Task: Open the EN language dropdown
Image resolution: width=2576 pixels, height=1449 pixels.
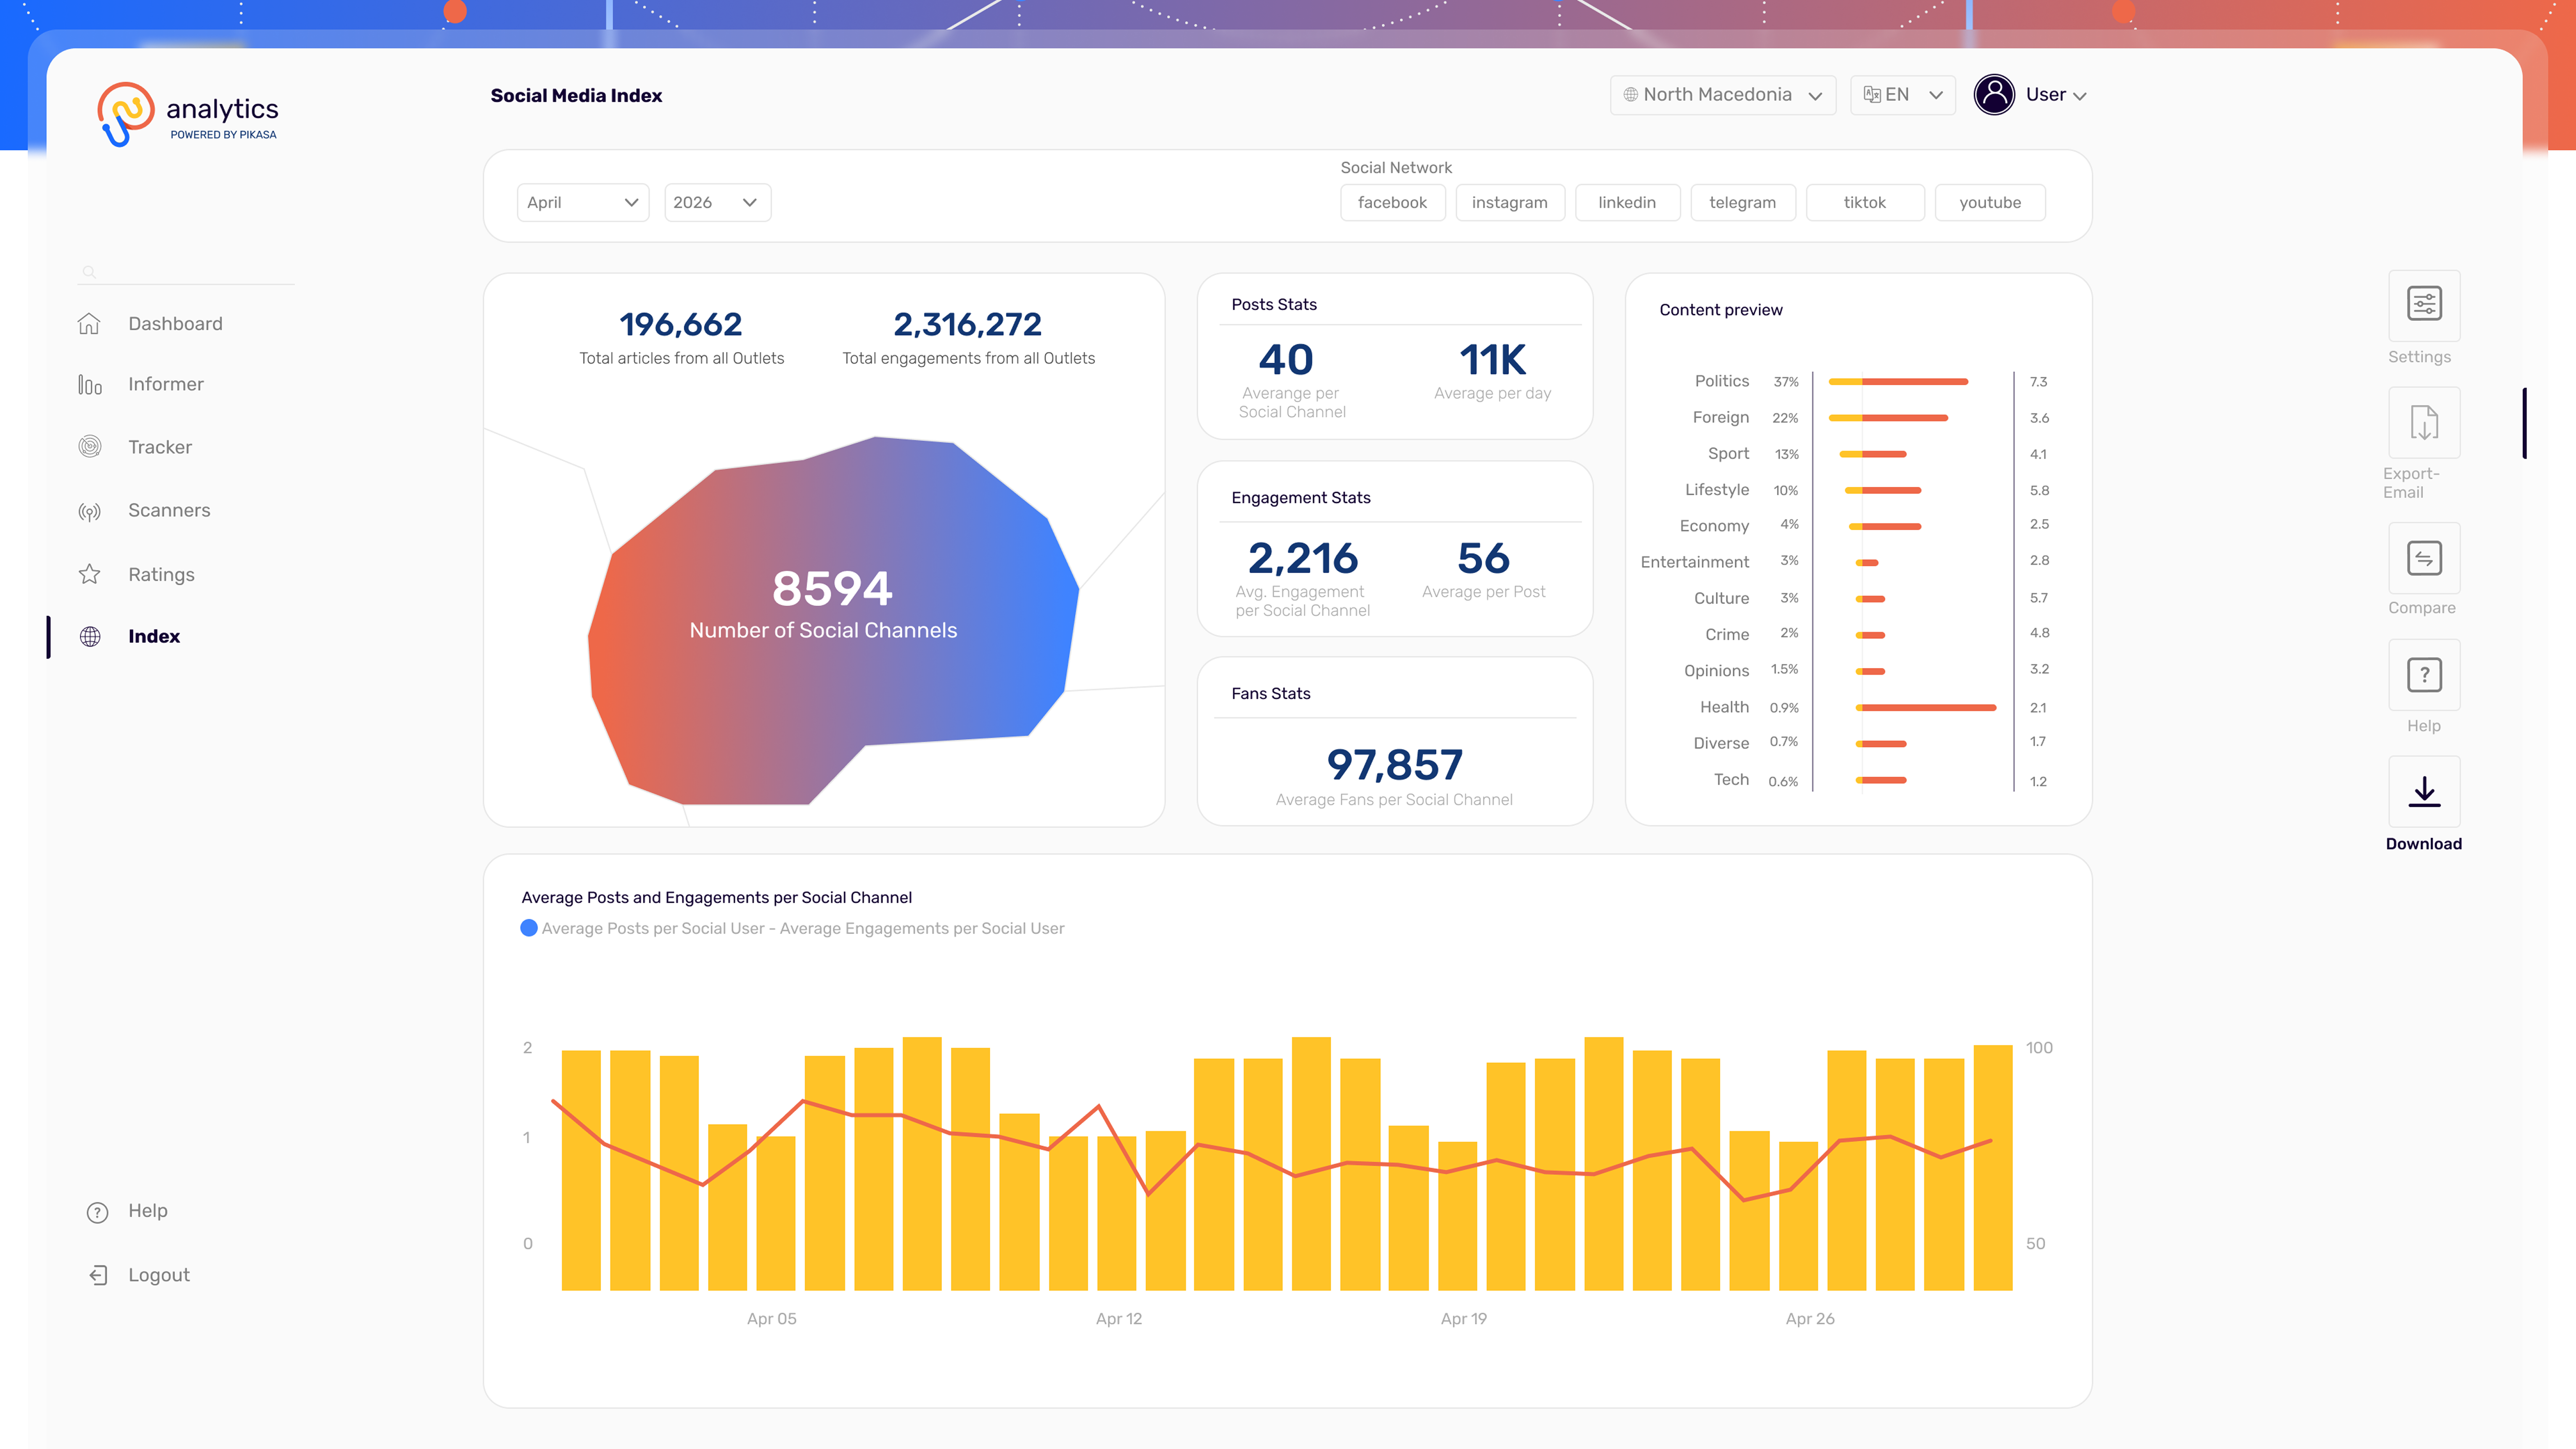Action: point(1902,95)
